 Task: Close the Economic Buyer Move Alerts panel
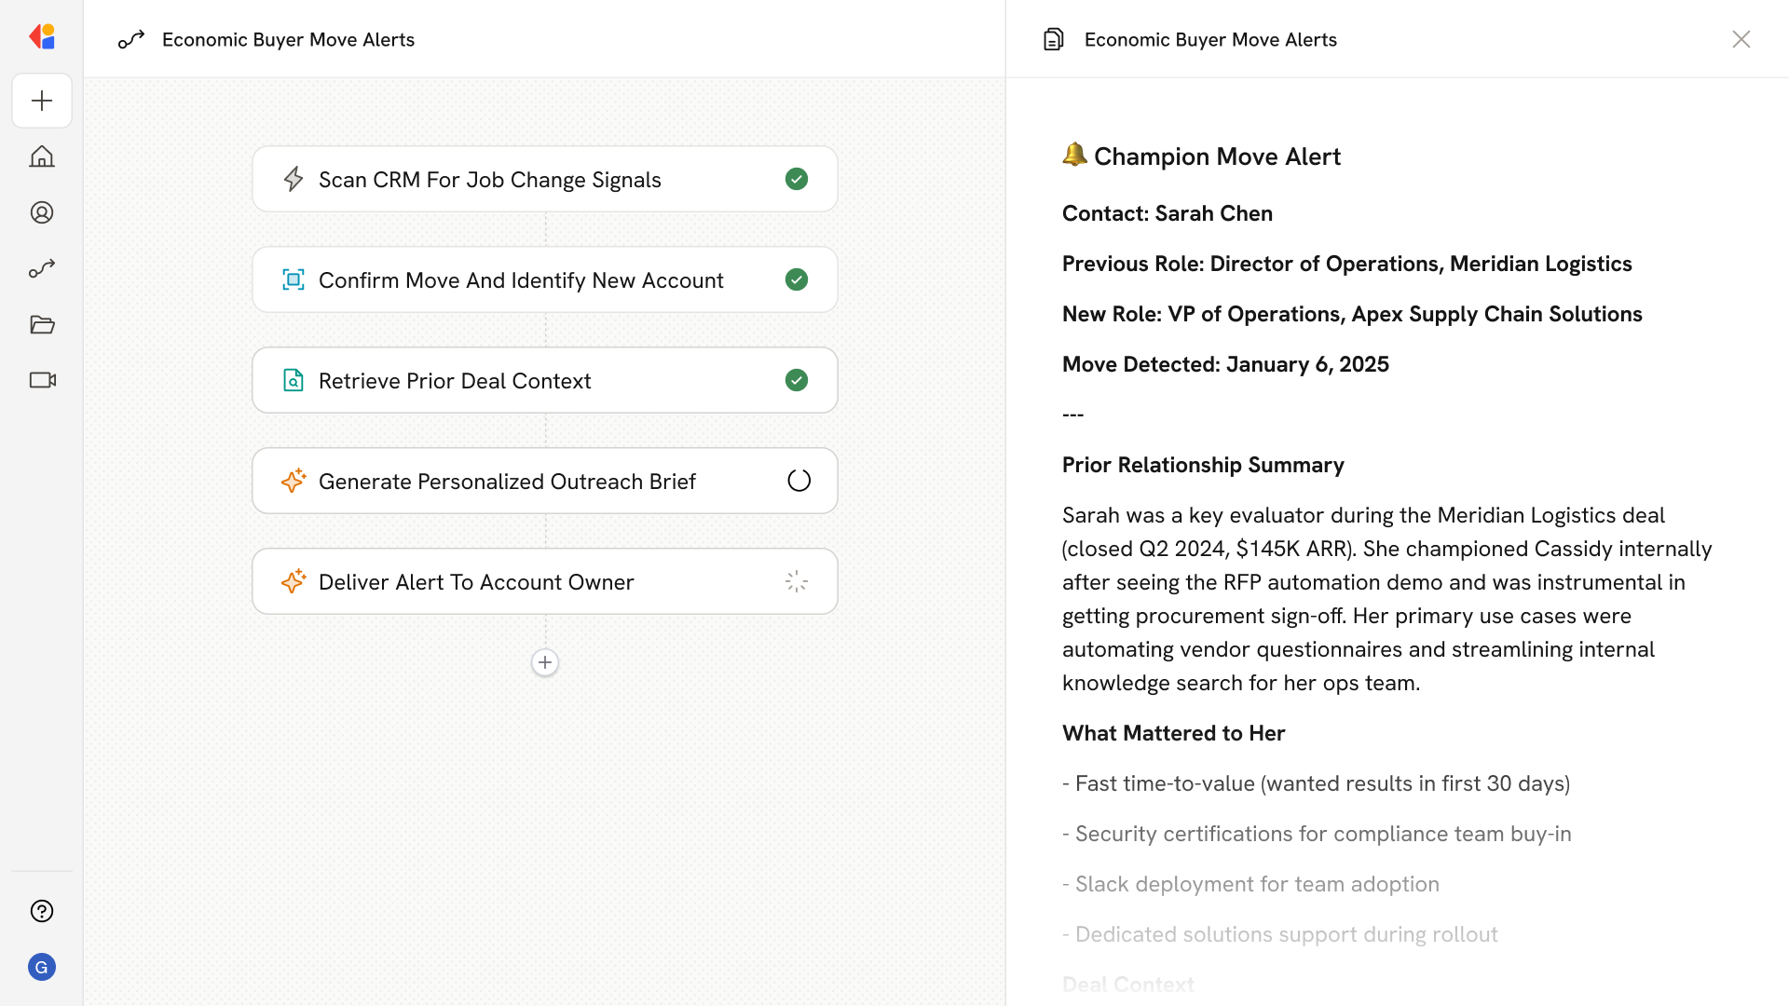pos(1741,39)
